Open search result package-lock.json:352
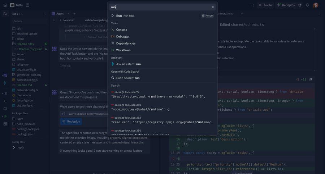Image resolution: width=325 pixels, height=174 pixels. pos(162,120)
